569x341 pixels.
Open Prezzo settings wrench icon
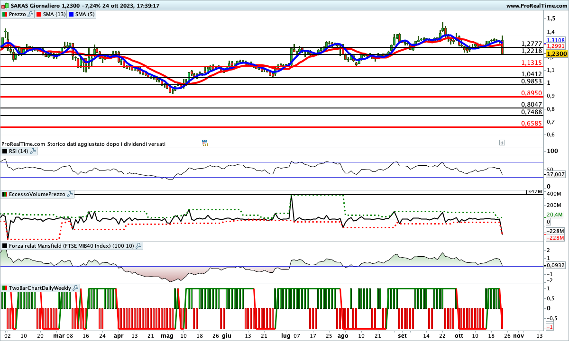click(x=30, y=15)
